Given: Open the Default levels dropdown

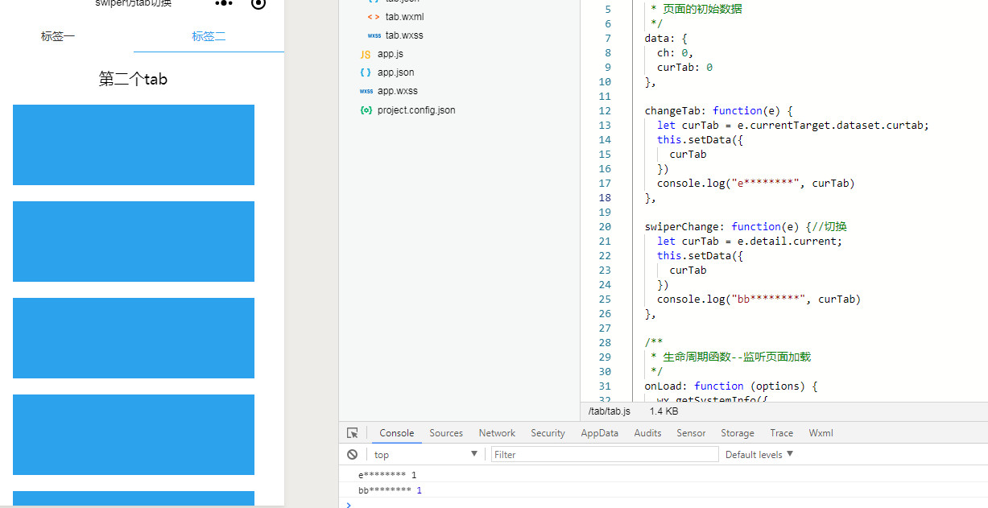Looking at the screenshot, I should click(759, 455).
